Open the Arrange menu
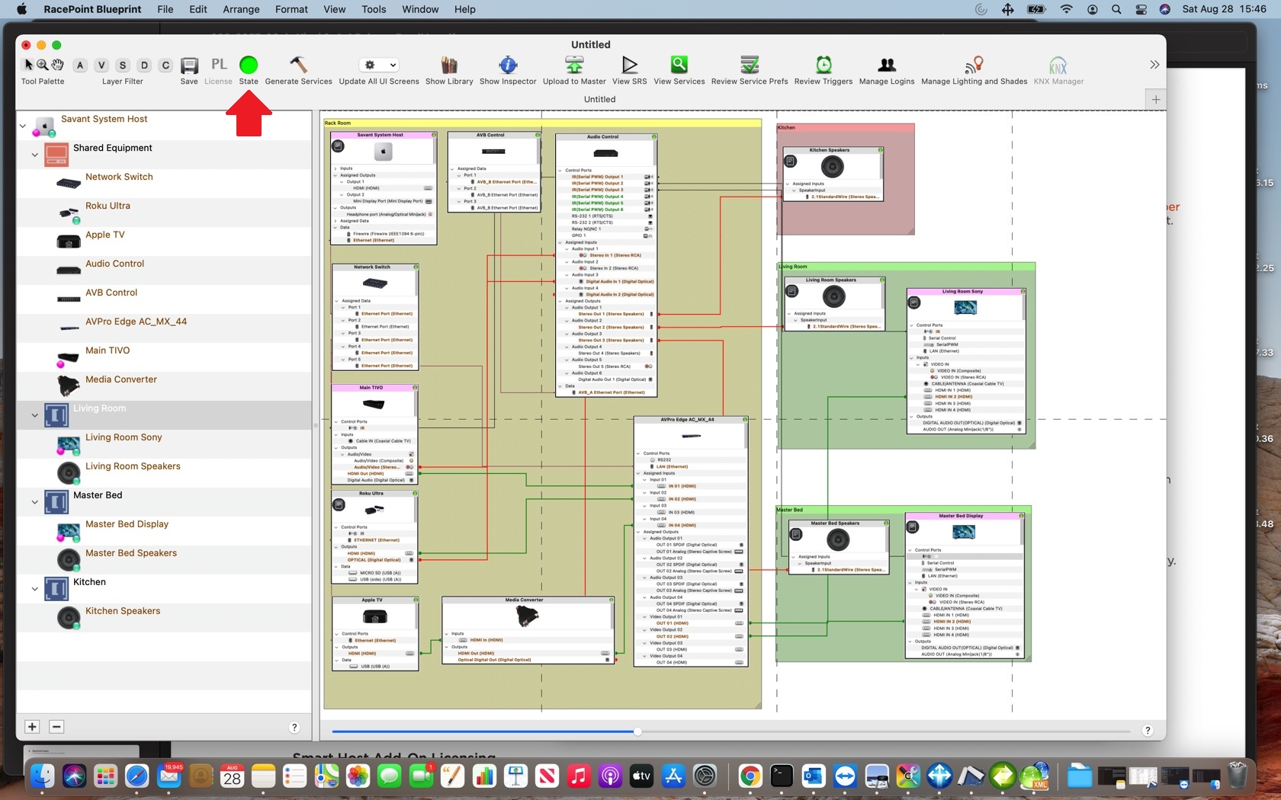Viewport: 1281px width, 800px height. coord(241,9)
